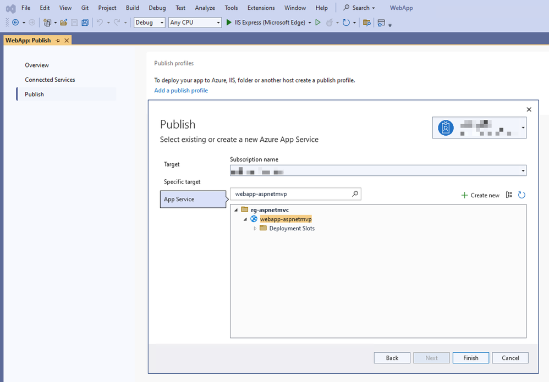Viewport: 549px width, 382px height.
Task: Open the Tools menu
Action: (x=231, y=8)
